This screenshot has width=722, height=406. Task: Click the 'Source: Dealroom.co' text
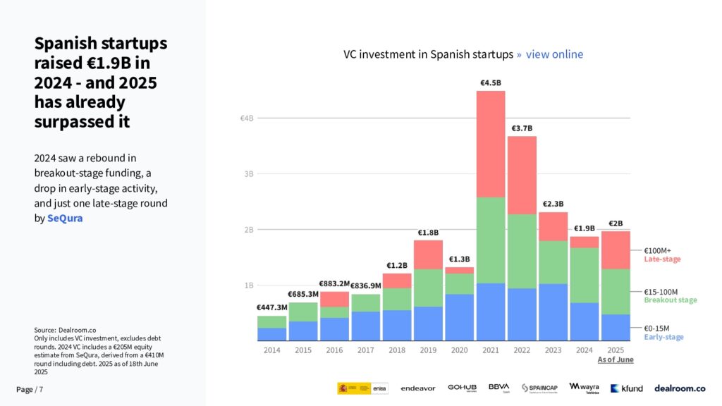pyautogui.click(x=65, y=330)
